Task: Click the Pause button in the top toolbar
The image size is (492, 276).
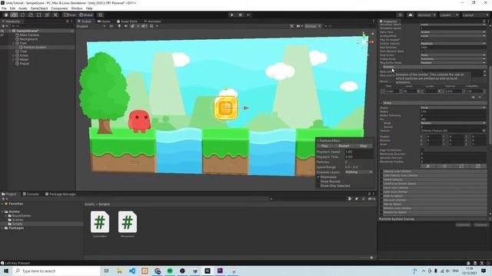Action: coord(241,15)
